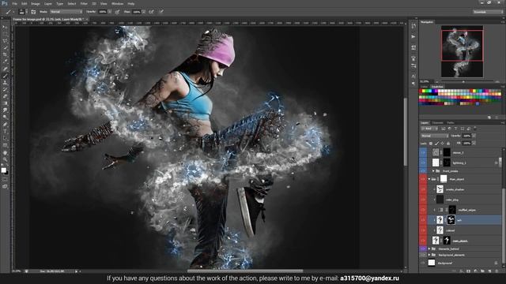Screen dimensions: 506x284
Task: Click the foreground color swatch in toolbox
Action: coord(3,170)
